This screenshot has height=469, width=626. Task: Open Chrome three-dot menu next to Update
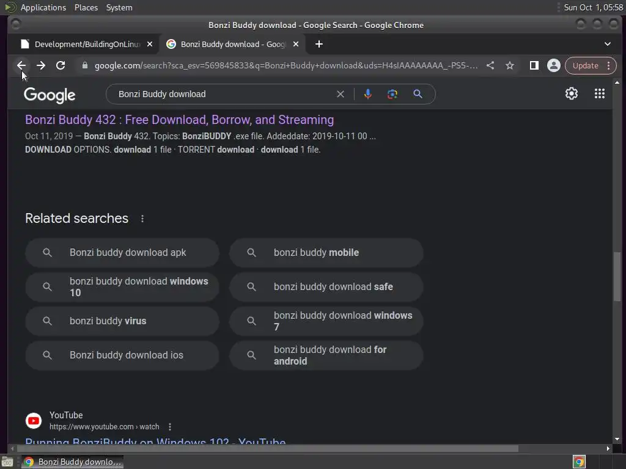click(609, 65)
